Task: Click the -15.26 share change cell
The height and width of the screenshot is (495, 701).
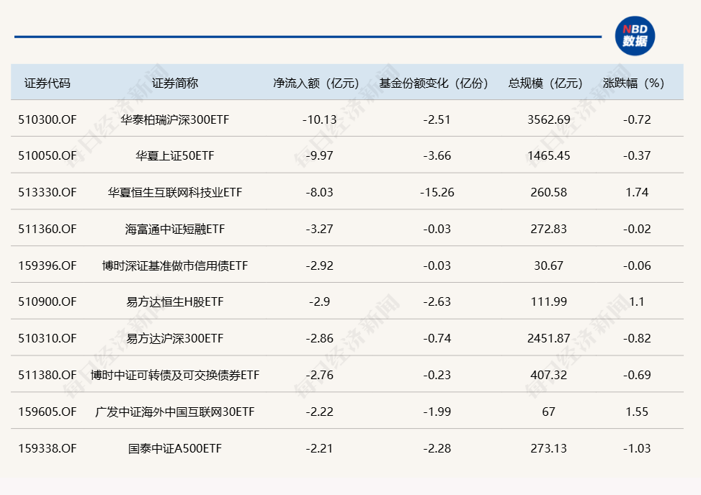Action: (x=437, y=192)
